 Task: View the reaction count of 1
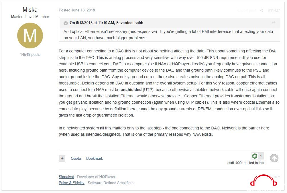[261, 156]
